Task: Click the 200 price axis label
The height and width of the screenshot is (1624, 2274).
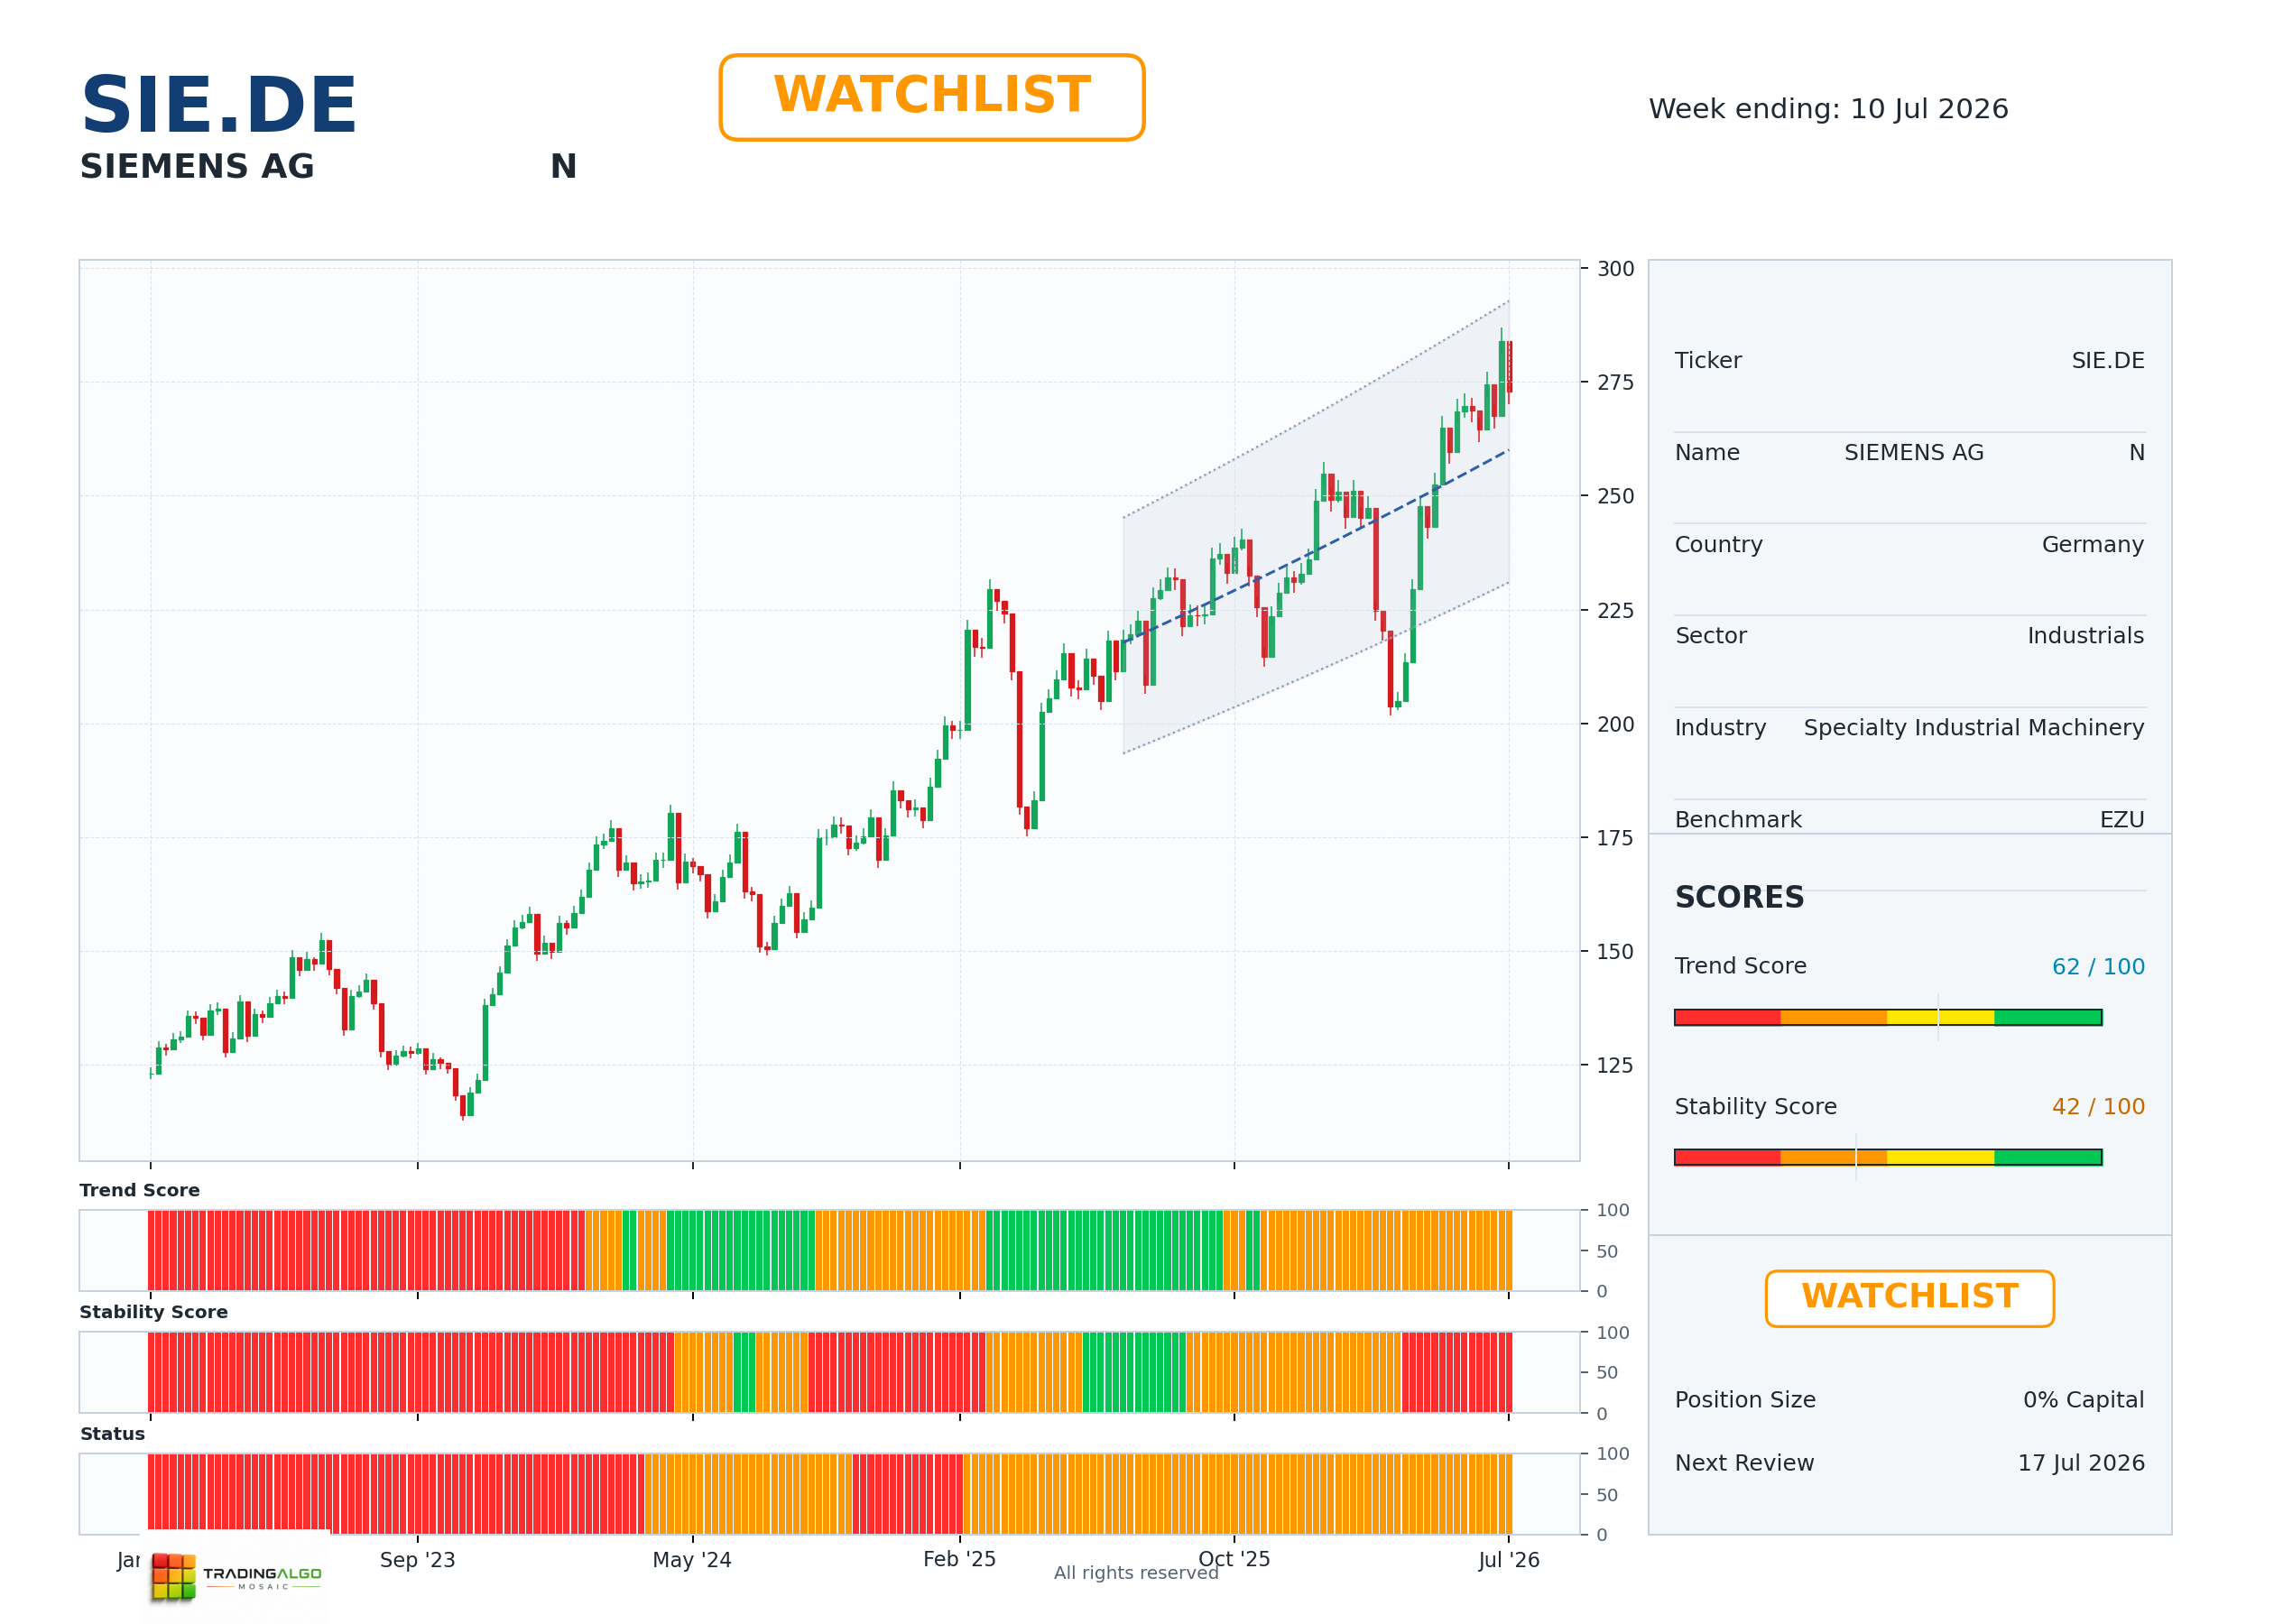Action: pos(1615,724)
